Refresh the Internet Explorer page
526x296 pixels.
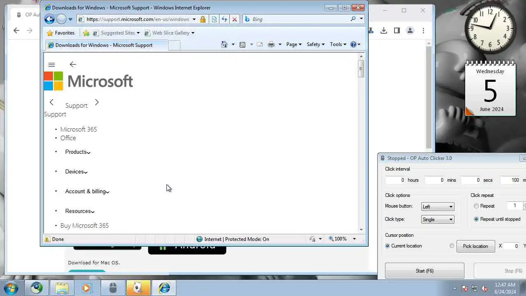click(x=224, y=19)
